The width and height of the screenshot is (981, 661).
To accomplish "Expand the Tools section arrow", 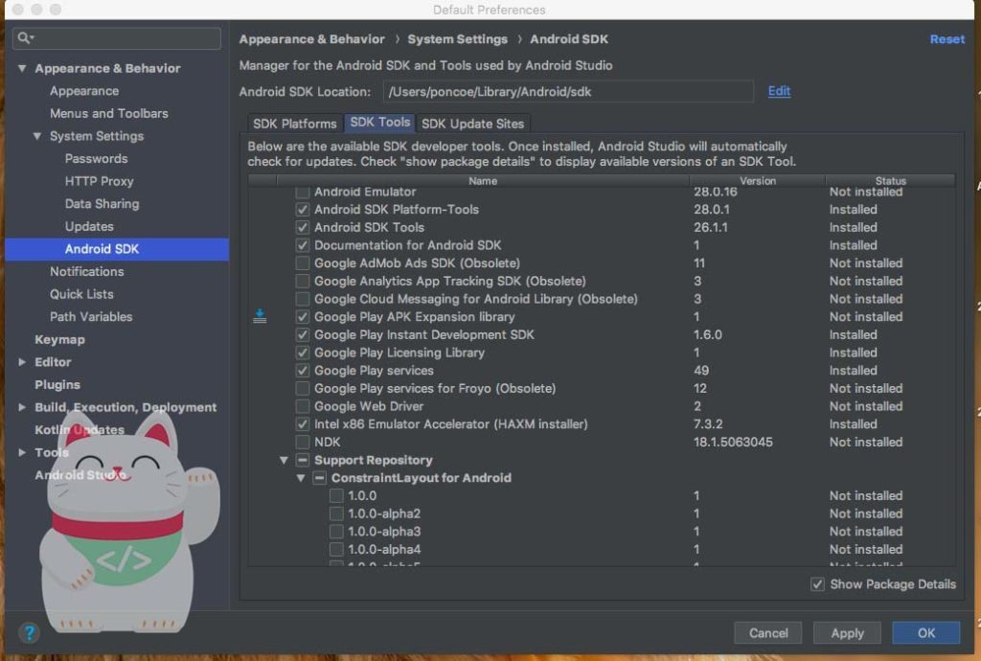I will pyautogui.click(x=23, y=452).
